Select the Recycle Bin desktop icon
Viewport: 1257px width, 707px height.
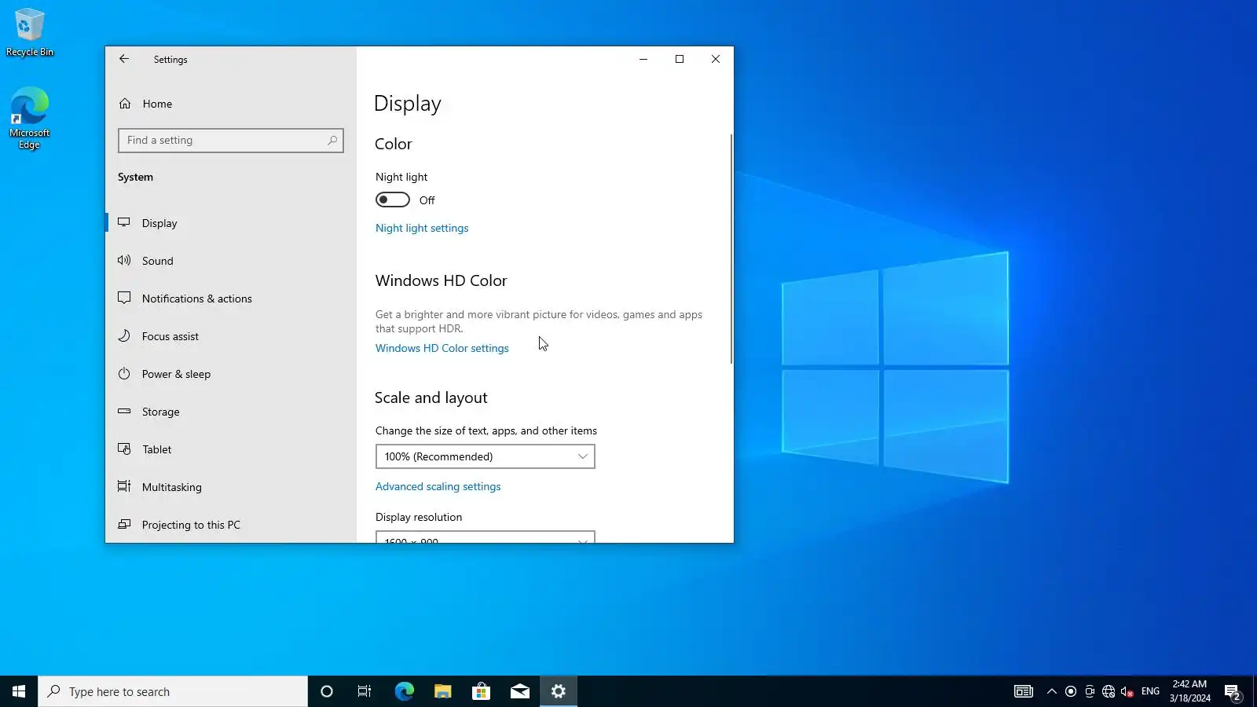30,32
